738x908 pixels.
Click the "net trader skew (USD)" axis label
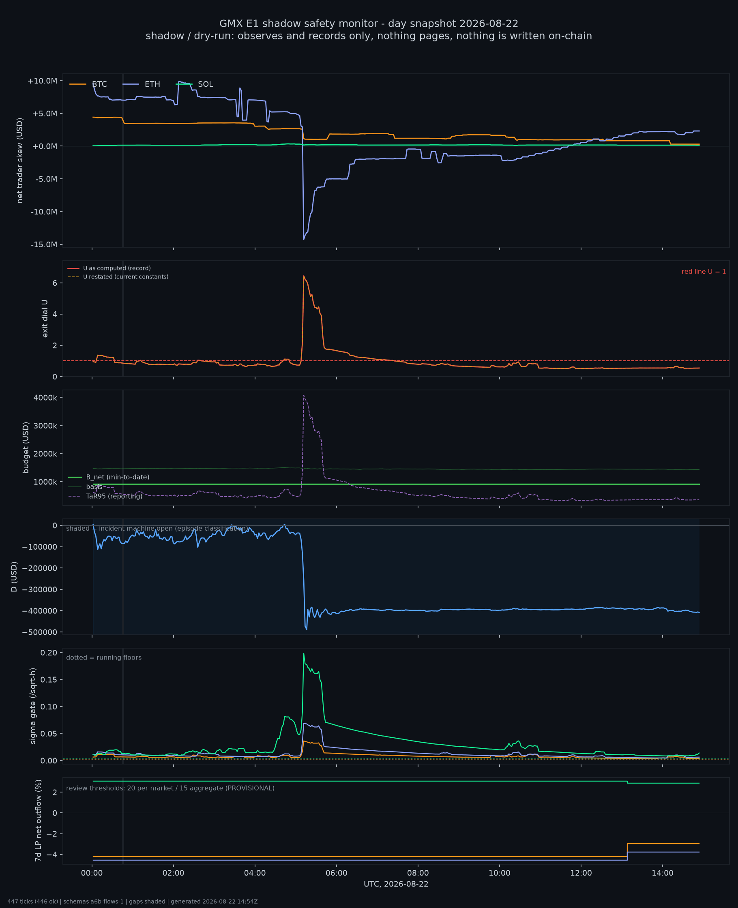(20, 161)
